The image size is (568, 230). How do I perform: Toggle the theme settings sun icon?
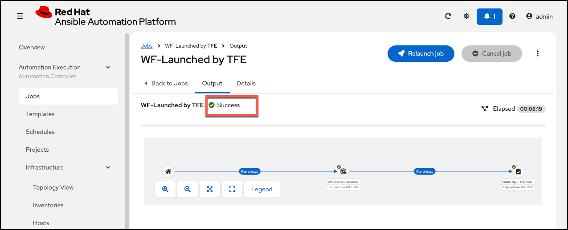click(466, 16)
